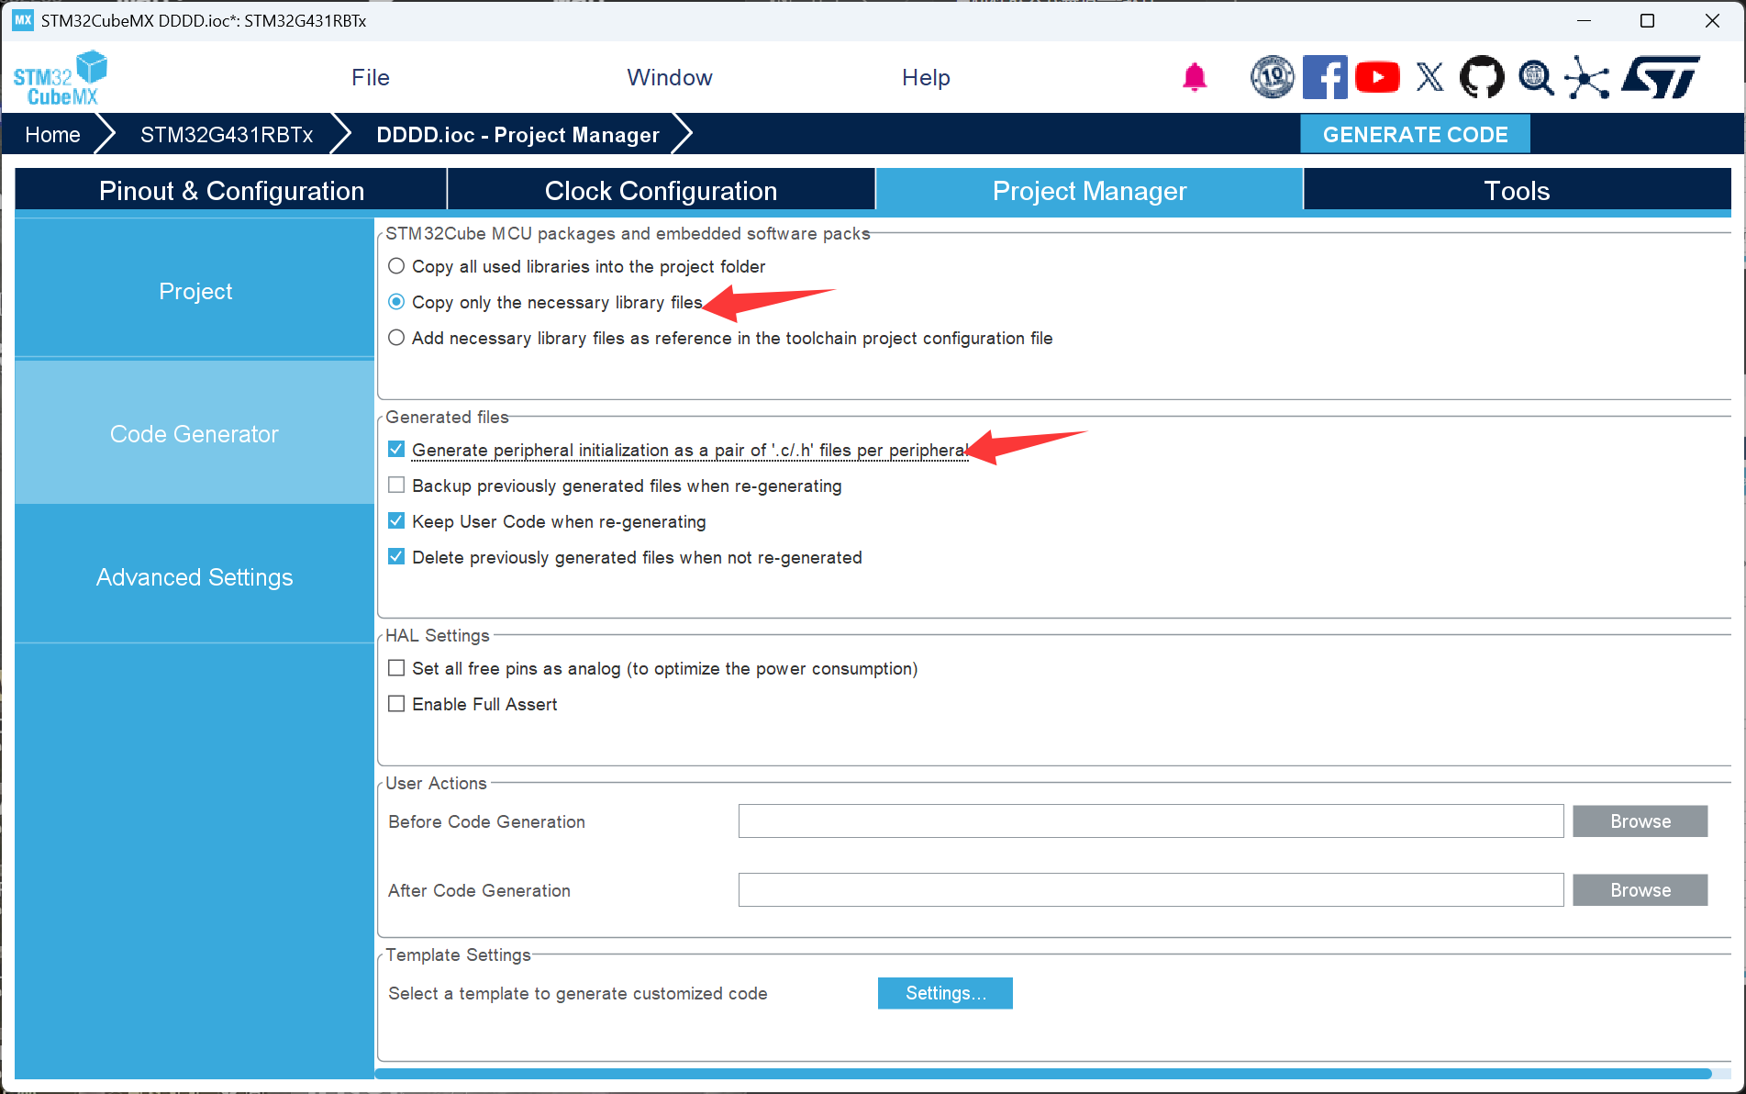
Task: Click DDDD.ioc - Project Manager breadcrumb
Action: (517, 135)
